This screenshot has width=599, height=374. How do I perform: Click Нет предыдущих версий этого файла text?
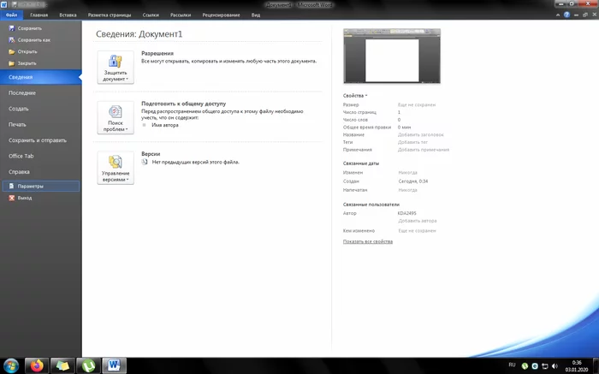click(196, 162)
